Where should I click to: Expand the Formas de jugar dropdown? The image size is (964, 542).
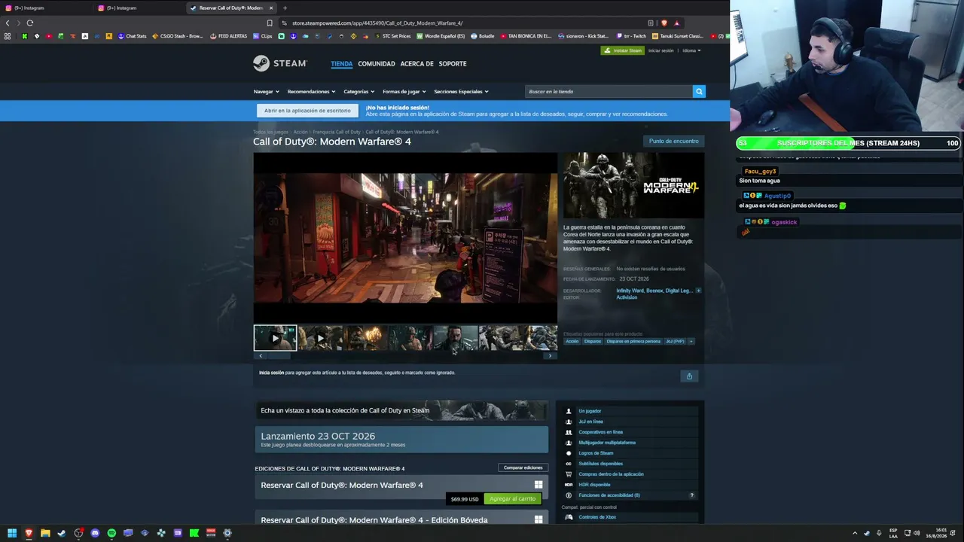coord(404,91)
